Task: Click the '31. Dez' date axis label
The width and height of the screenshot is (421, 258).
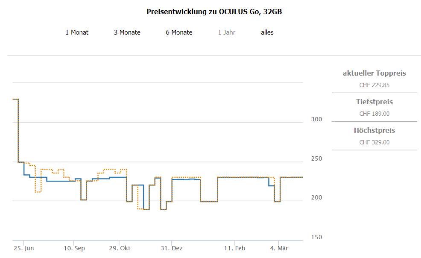Action: pos(171,248)
